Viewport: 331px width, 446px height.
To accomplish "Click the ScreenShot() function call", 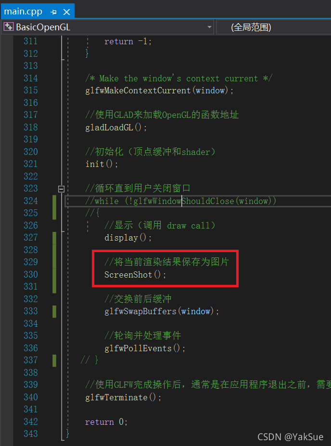I will (x=135, y=275).
